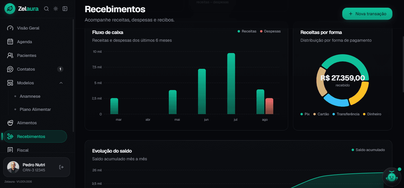Click the mar revenue bar

point(114,106)
